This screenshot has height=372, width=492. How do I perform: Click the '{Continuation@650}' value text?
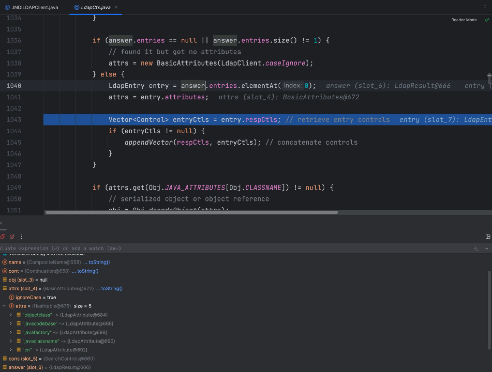47,271
